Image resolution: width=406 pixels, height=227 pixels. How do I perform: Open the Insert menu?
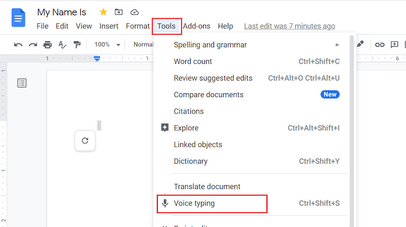click(109, 26)
